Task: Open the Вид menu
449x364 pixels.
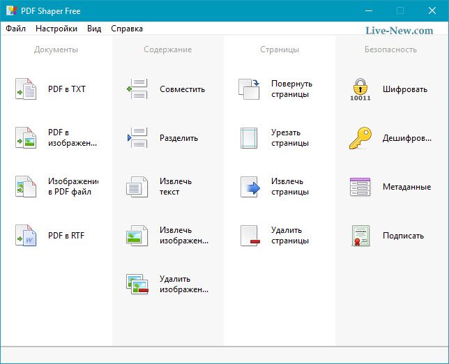Action: [x=94, y=29]
